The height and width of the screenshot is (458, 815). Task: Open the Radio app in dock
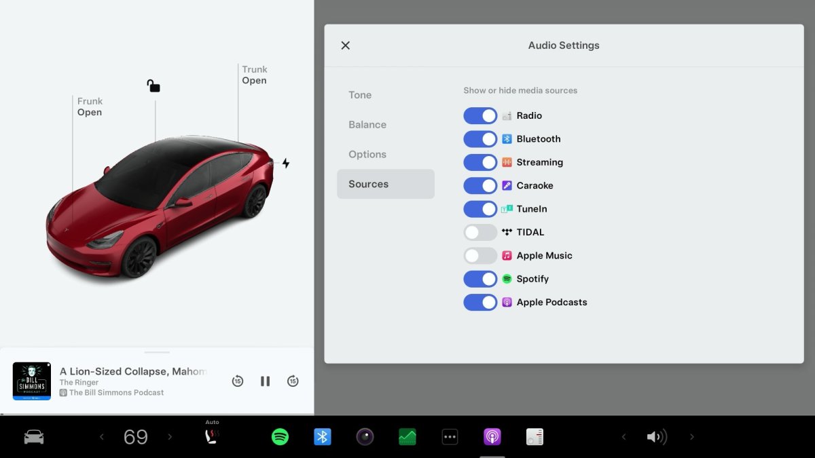tap(535, 437)
